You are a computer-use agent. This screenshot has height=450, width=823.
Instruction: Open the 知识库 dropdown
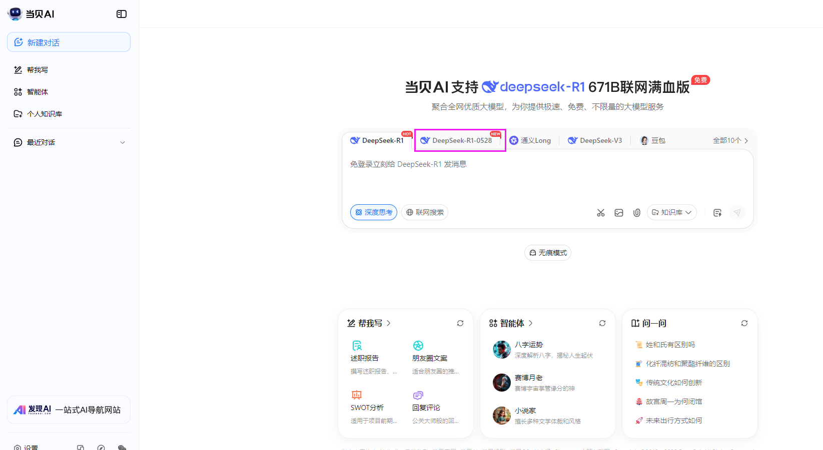[672, 212]
